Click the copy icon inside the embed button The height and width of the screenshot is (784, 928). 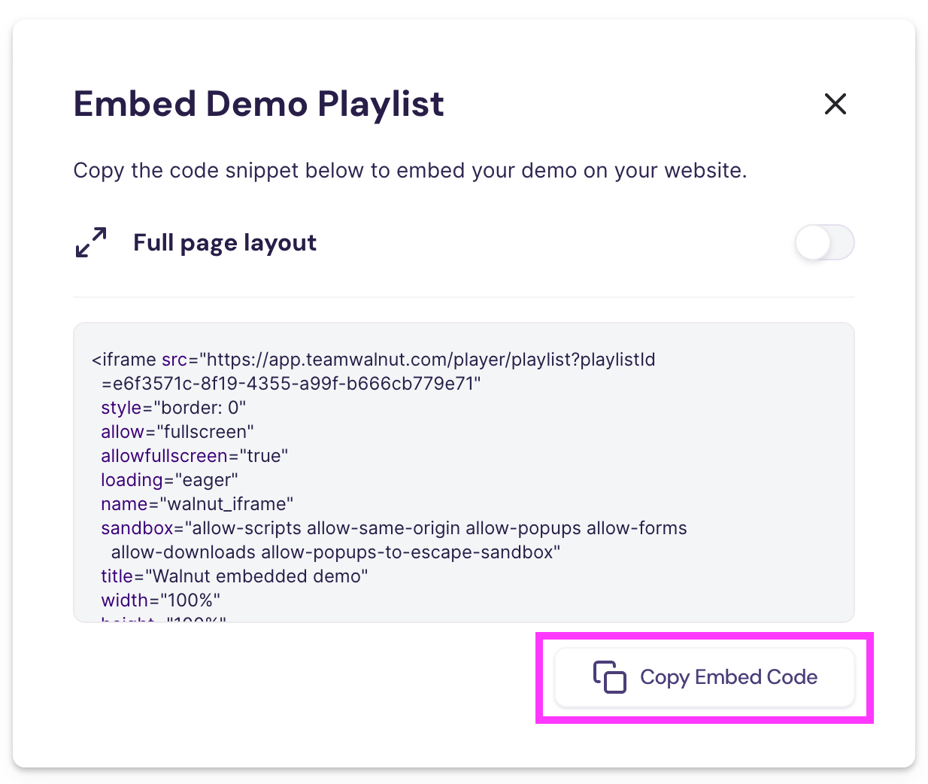(x=608, y=677)
